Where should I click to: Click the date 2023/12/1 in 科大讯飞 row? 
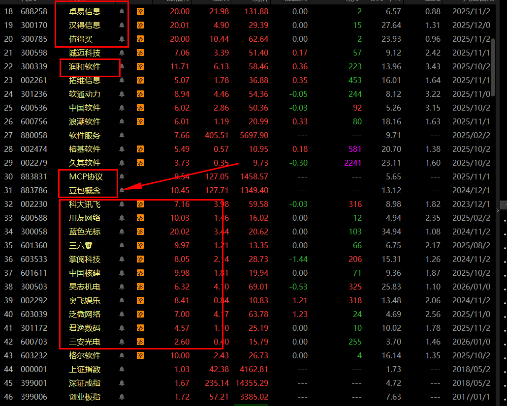click(x=472, y=204)
